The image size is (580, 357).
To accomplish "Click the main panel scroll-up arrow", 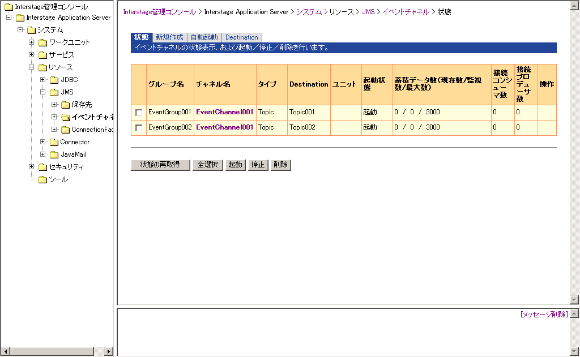I will click(x=574, y=5).
